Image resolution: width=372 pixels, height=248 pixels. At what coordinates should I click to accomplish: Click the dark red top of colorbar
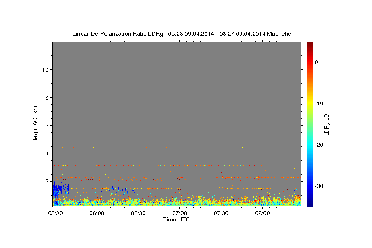310,44
